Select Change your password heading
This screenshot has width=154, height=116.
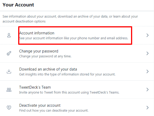click(39, 51)
